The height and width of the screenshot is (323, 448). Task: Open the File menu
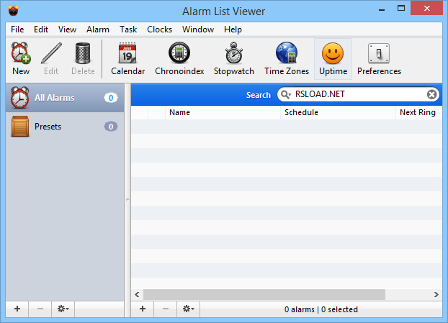coord(17,29)
